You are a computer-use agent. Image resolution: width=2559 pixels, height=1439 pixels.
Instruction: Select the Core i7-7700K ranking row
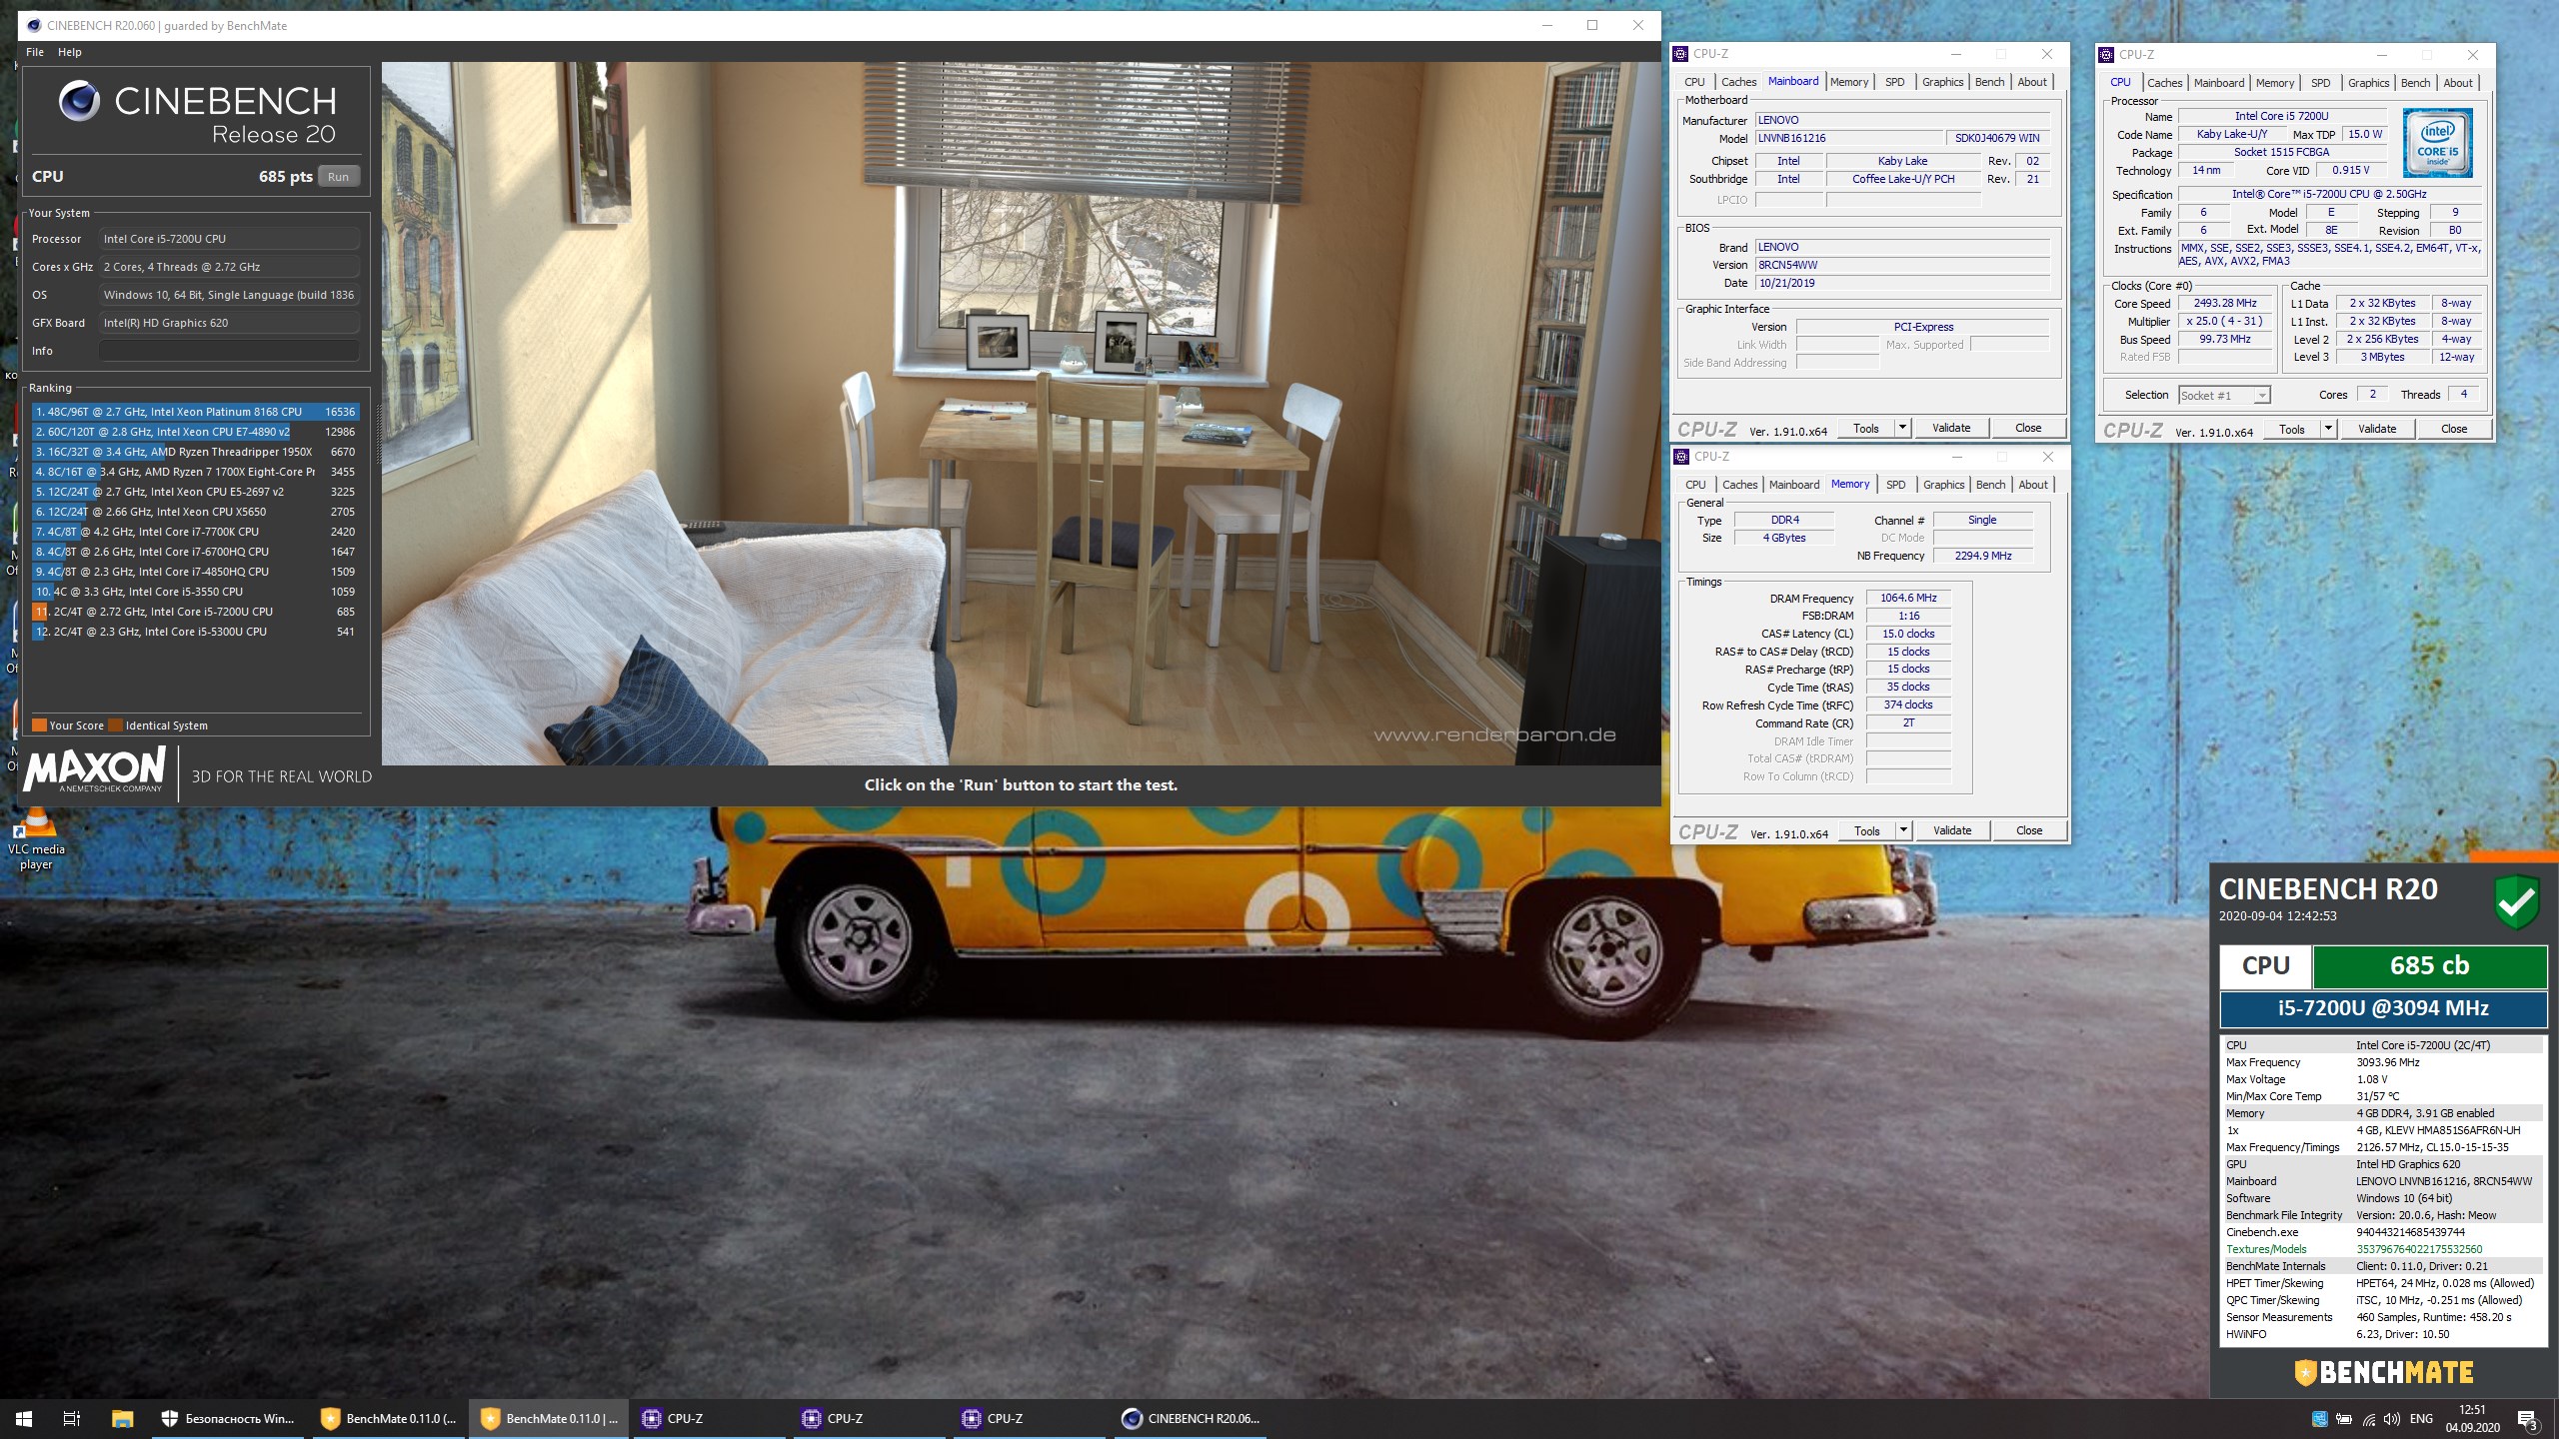click(x=195, y=532)
